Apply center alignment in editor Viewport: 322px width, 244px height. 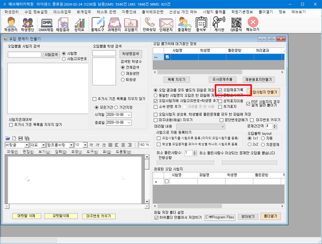[x=123, y=145]
